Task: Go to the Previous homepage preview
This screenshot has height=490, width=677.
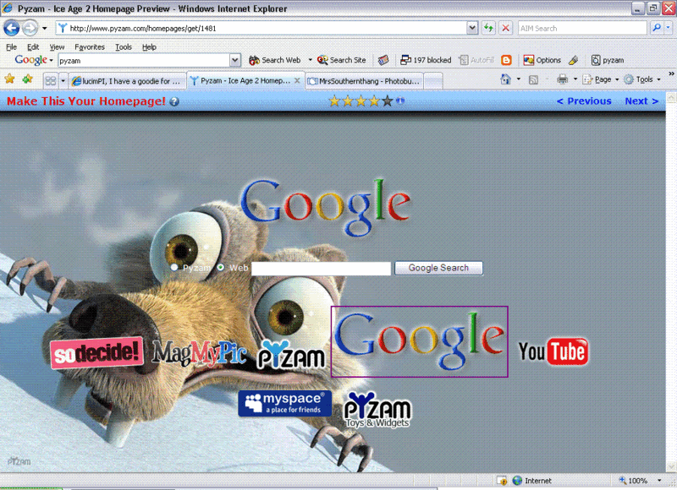Action: click(584, 101)
